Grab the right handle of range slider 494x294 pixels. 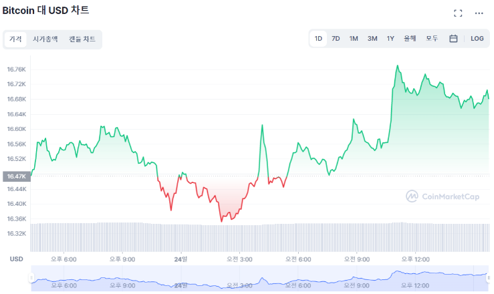(x=489, y=278)
